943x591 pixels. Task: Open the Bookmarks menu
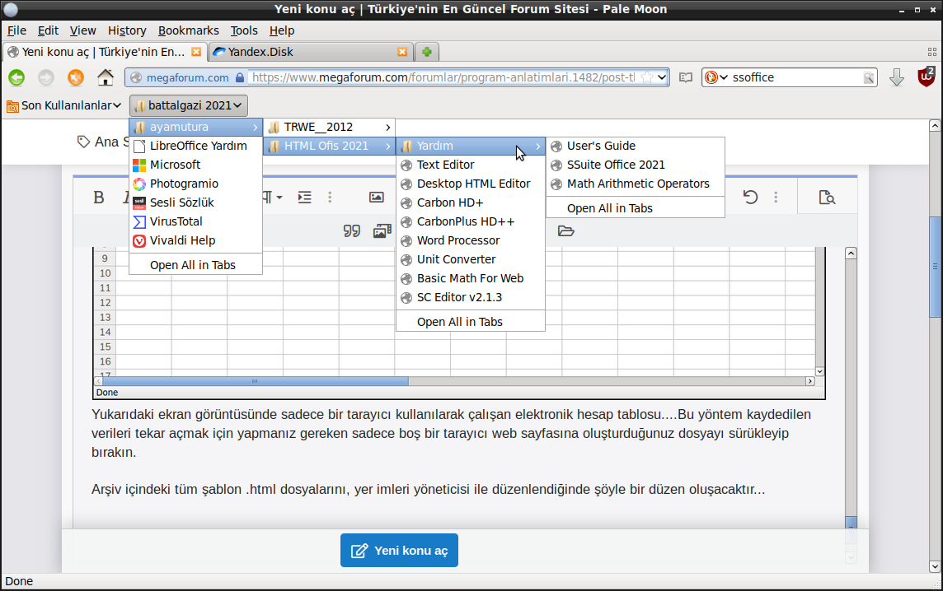(x=188, y=30)
